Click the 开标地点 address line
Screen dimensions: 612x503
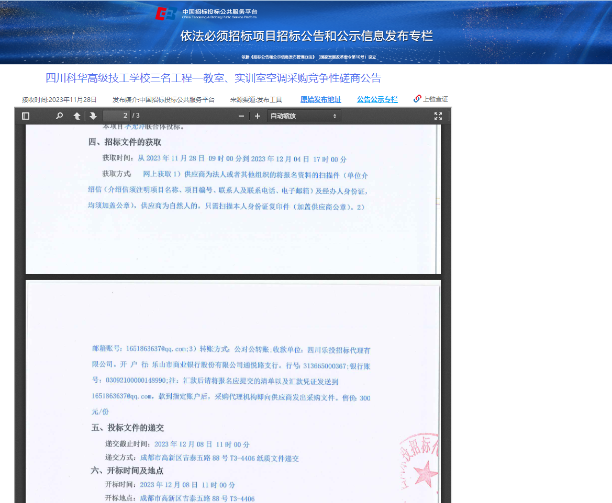tap(180, 498)
